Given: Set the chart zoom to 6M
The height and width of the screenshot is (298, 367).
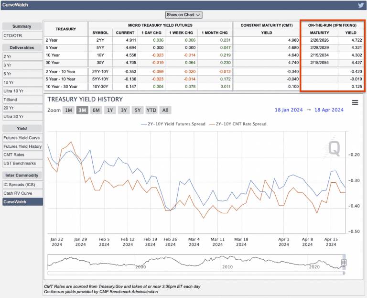Looking at the screenshot, I should 96,110.
